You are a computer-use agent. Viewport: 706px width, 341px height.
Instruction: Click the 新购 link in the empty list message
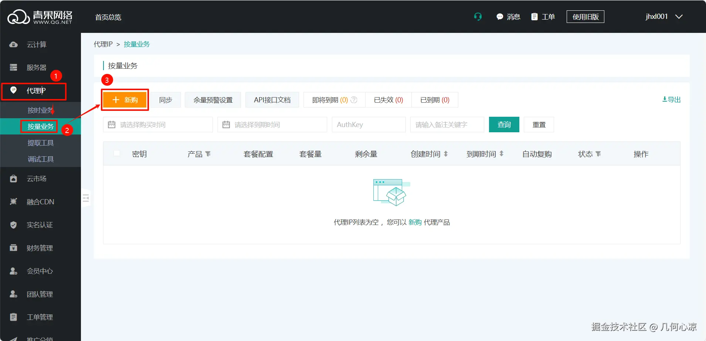pyautogui.click(x=414, y=222)
